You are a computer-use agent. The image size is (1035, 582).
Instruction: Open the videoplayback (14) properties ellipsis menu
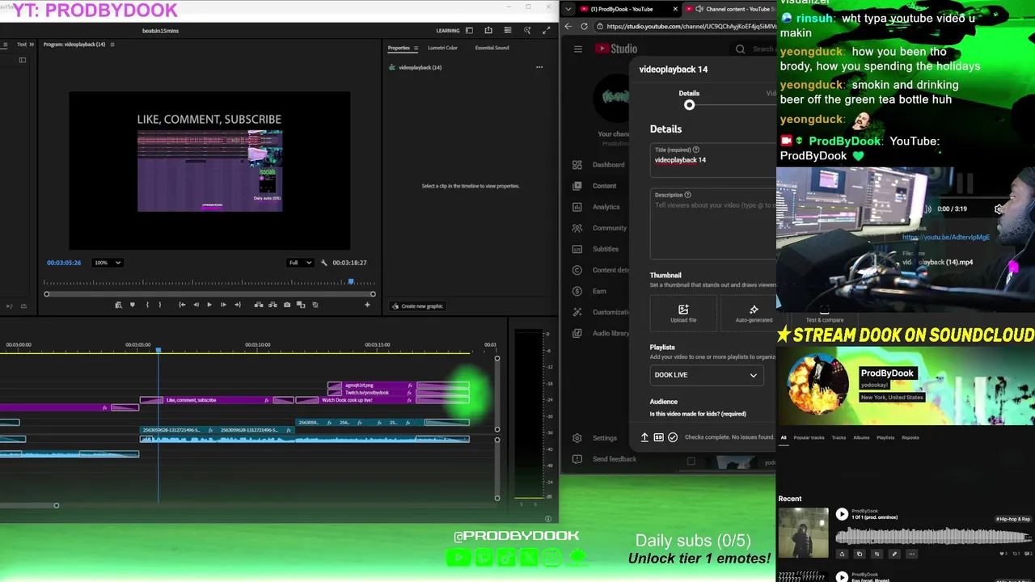[x=539, y=67]
